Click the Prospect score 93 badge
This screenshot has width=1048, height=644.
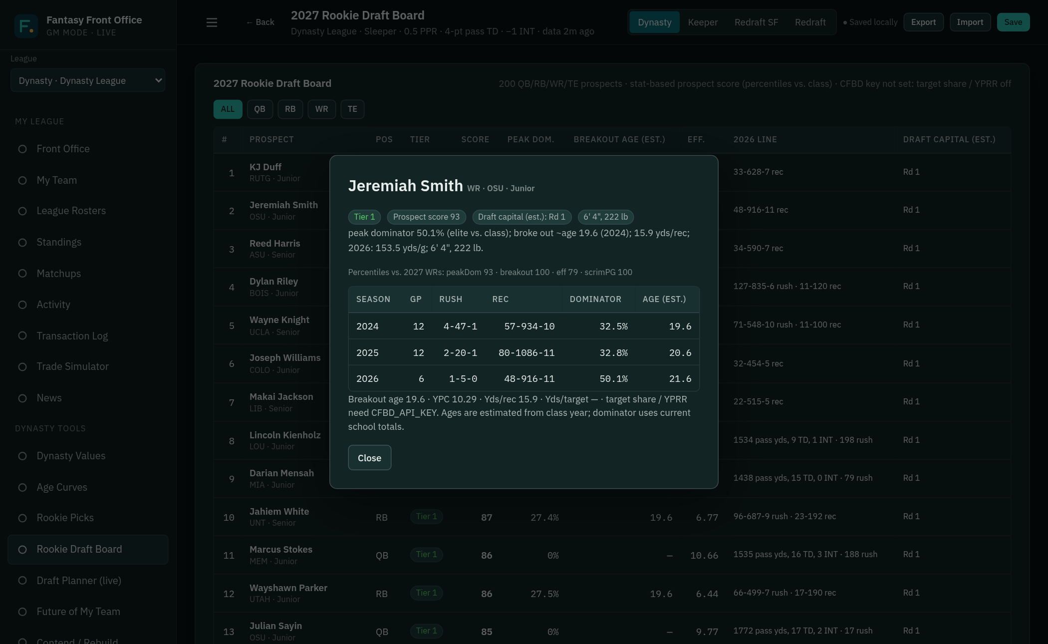[426, 217]
